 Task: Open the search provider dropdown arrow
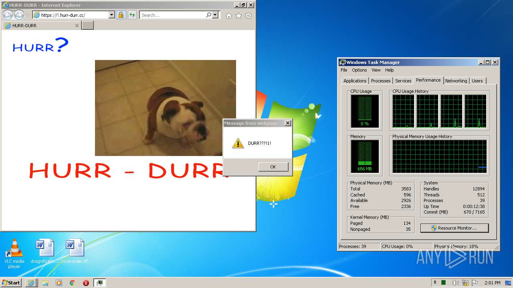(215, 15)
